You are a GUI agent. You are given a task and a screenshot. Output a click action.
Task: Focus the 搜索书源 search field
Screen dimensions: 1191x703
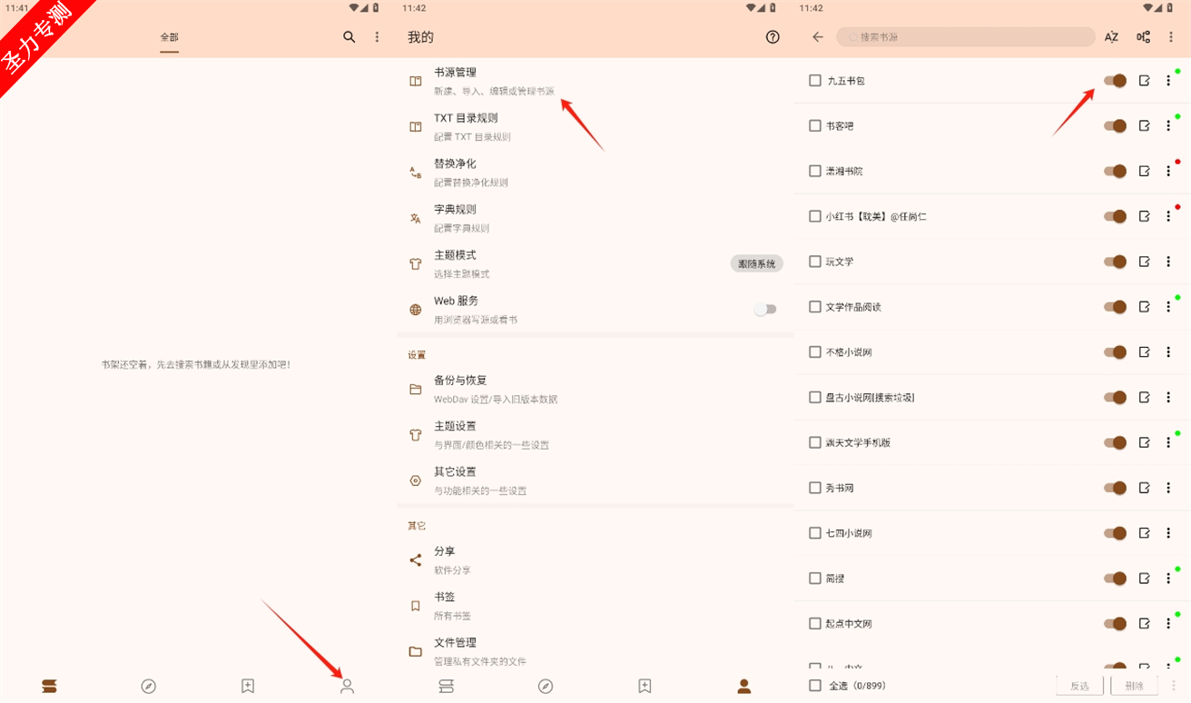(965, 37)
